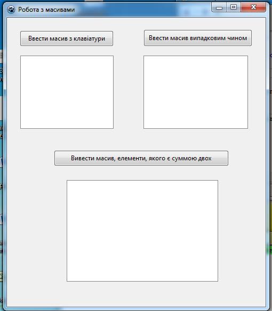The width and height of the screenshot is (272, 311).
Task: Select the large result box at the bottom
Action: [x=142, y=231]
